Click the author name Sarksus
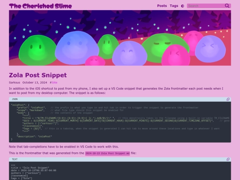240x180 pixels. tap(14, 83)
